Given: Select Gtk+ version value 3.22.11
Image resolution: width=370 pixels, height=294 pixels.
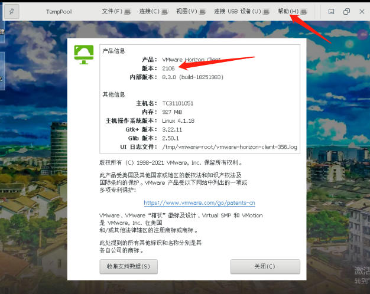Looking at the screenshot, I should [x=172, y=129].
